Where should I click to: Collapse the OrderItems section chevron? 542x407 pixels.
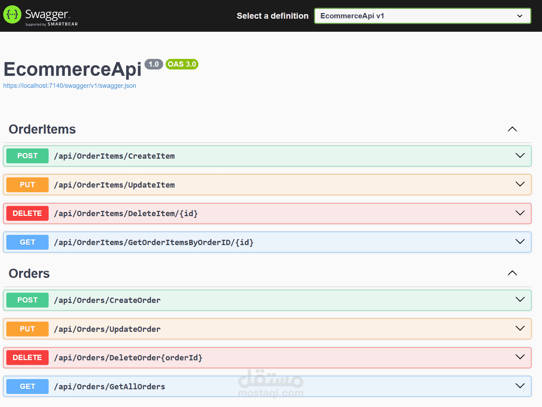(x=512, y=129)
